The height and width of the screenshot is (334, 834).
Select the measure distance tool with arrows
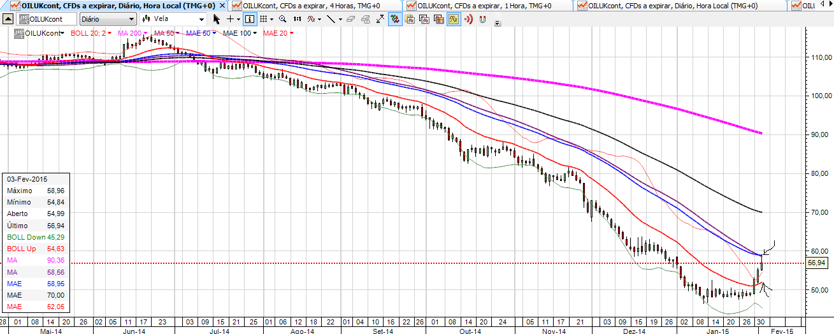click(380, 19)
